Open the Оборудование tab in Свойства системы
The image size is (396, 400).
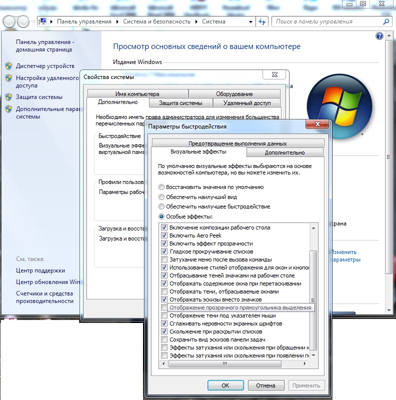pyautogui.click(x=234, y=94)
